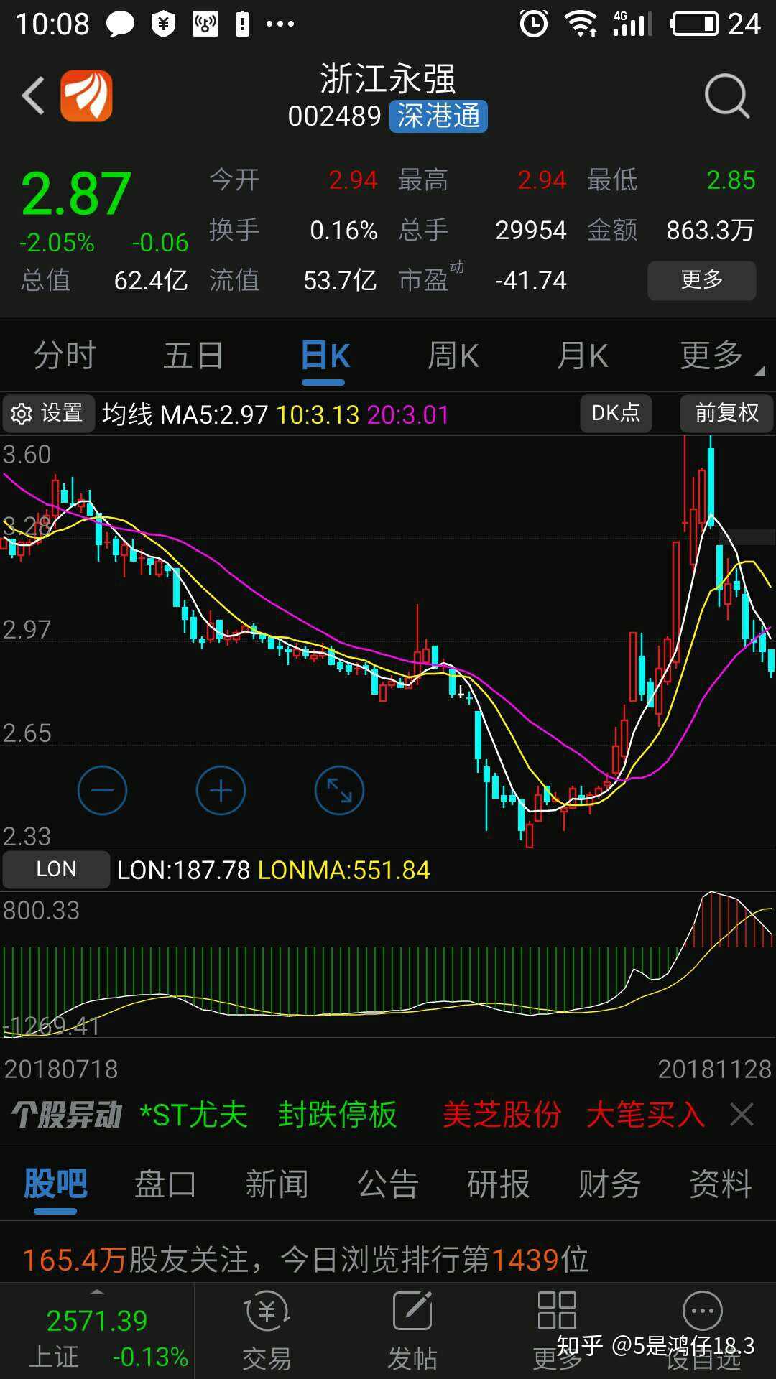Show more quote details via 更多 button
Screen dimensions: 776x1379
[x=702, y=279]
